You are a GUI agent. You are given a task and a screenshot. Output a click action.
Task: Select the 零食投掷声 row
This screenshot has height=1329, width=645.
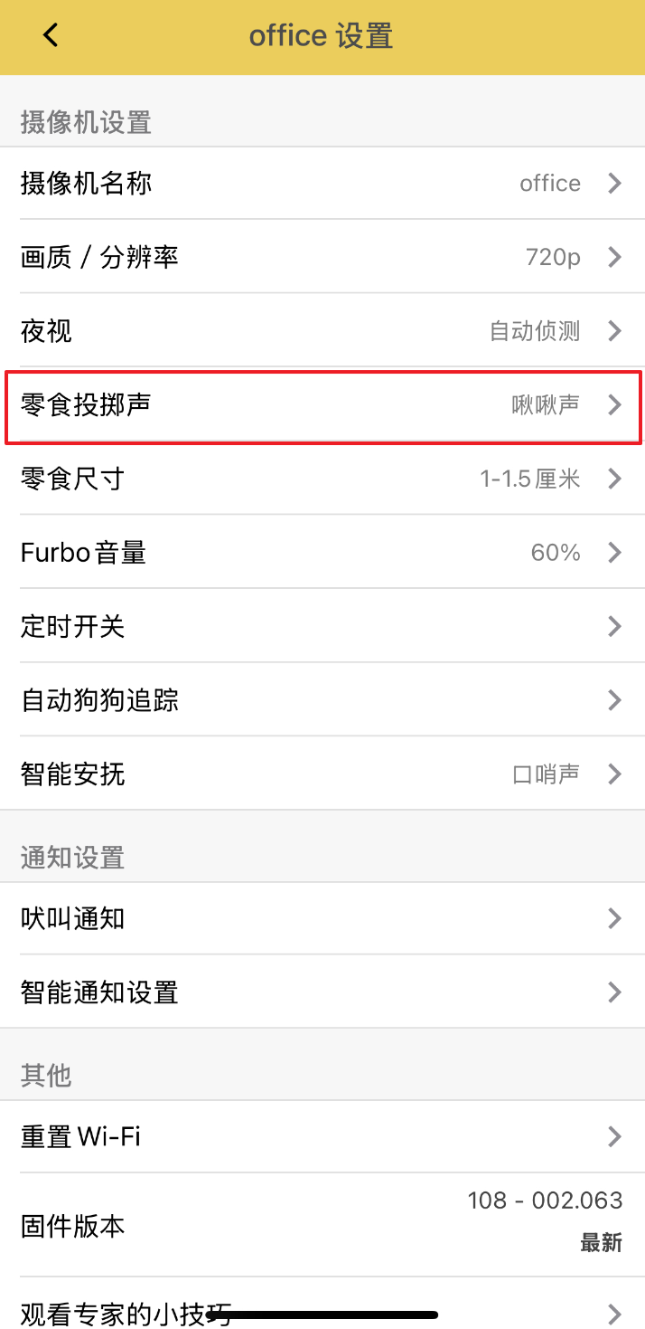point(86,404)
